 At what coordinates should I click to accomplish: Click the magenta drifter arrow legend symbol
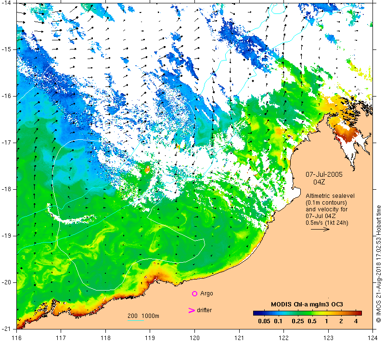(x=191, y=310)
